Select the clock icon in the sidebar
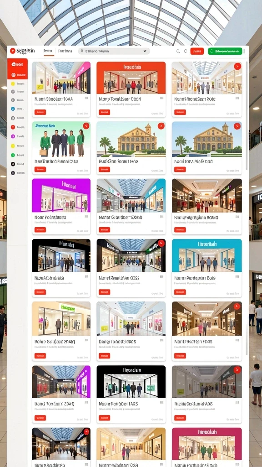The width and height of the screenshot is (262, 467). [13, 118]
